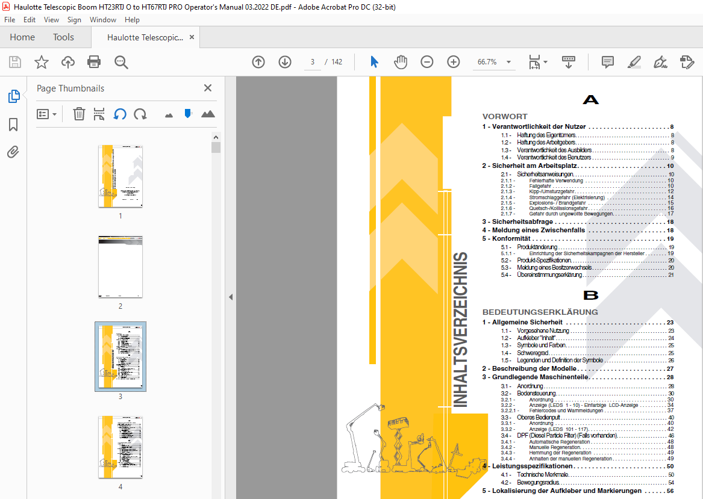Click 'Meldung eines Zwischenfalls' contents line
Screen dimensions: 703x499
pyautogui.click(x=578, y=231)
